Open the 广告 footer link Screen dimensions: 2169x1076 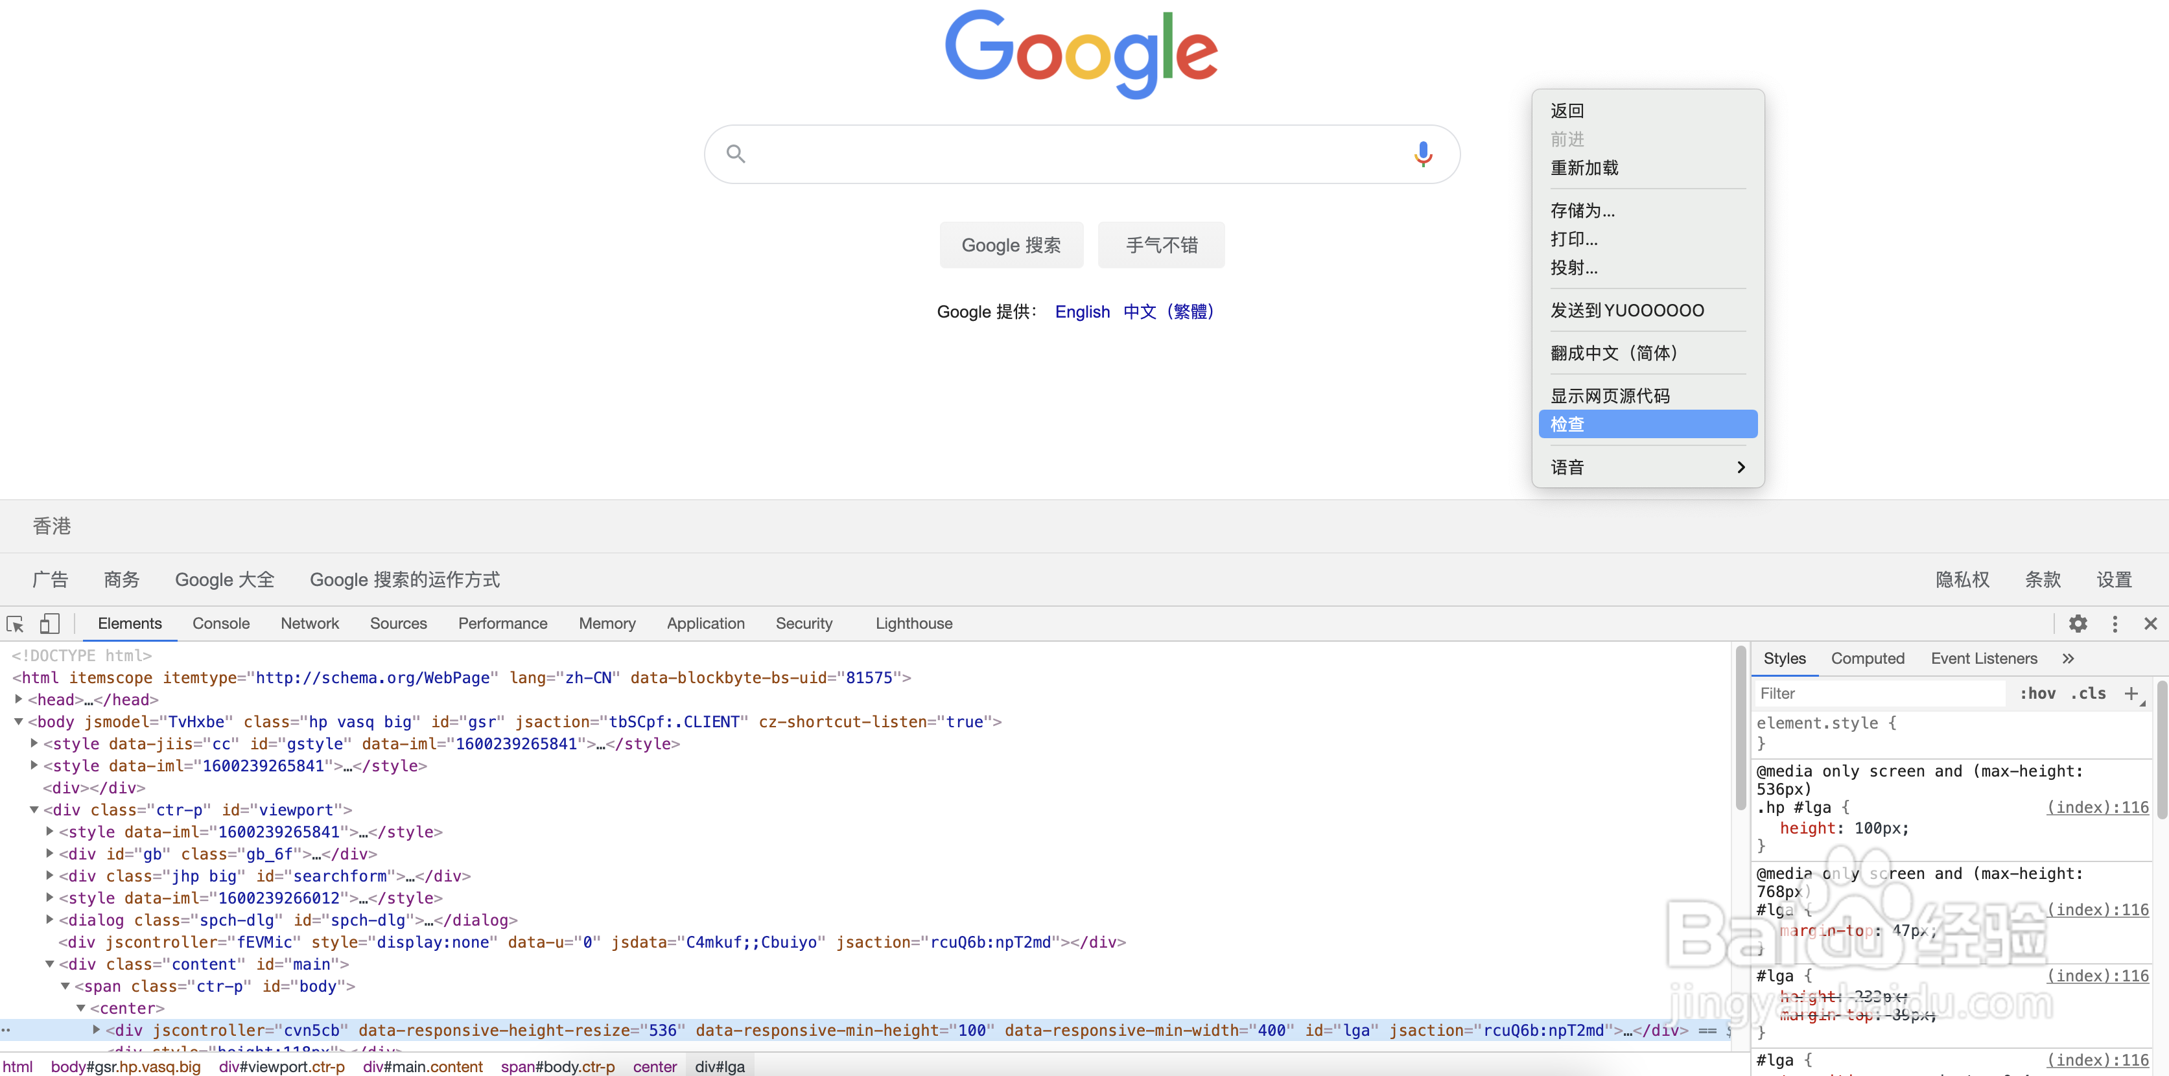(50, 579)
